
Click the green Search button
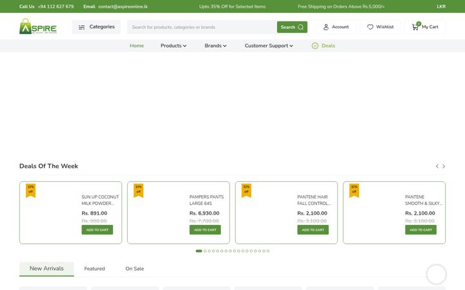[292, 27]
